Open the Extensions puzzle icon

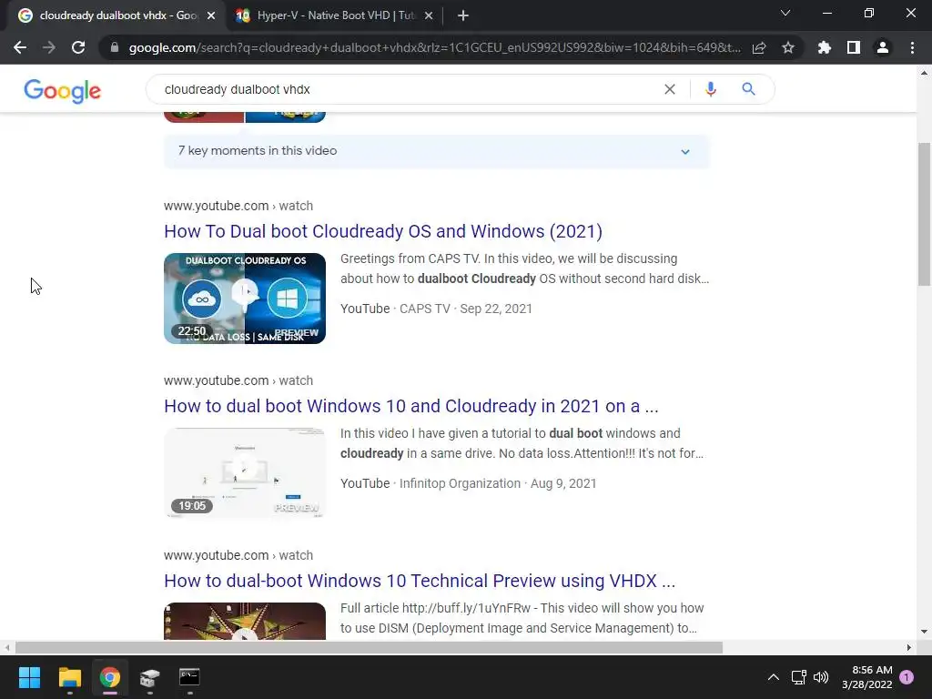825,47
